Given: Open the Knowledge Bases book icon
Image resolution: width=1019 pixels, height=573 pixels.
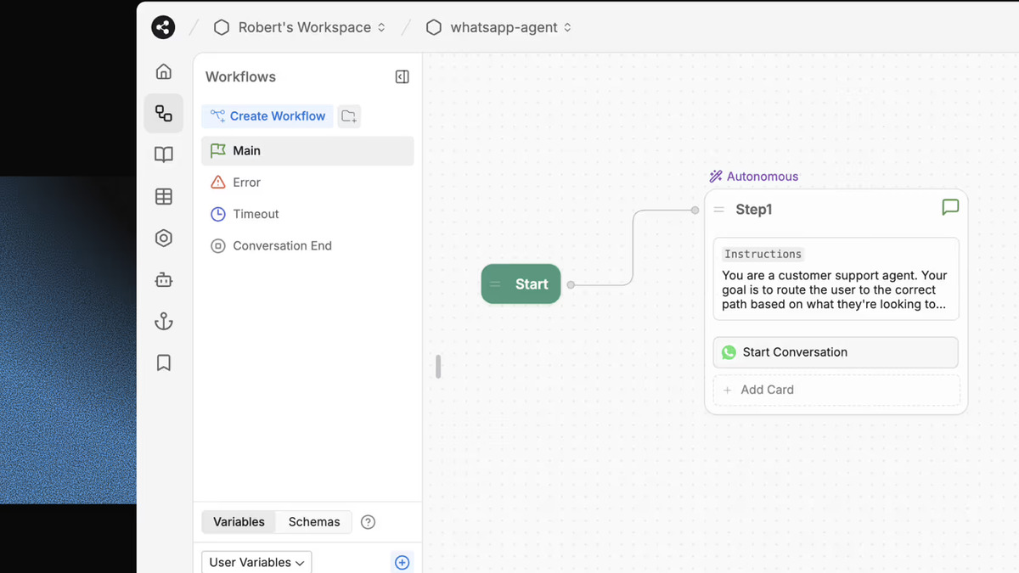Looking at the screenshot, I should click(x=163, y=154).
